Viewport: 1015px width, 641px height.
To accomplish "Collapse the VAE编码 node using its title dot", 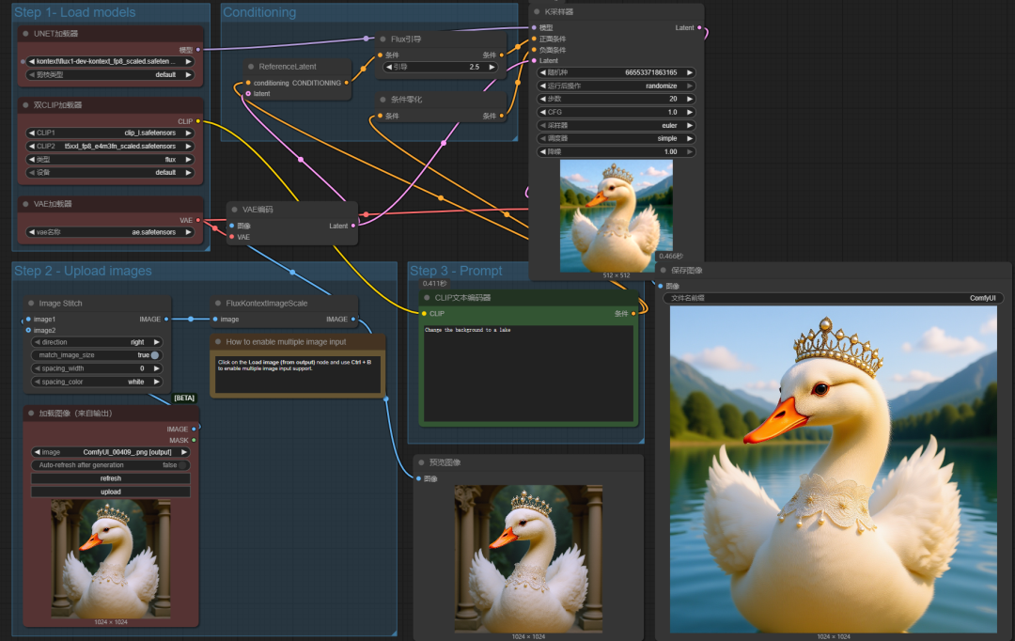I will pyautogui.click(x=234, y=210).
